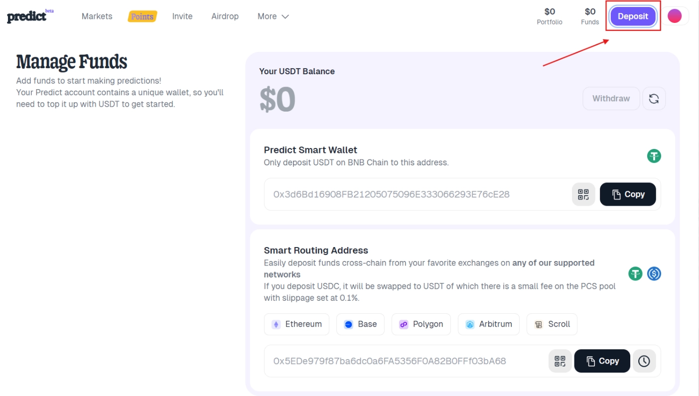Copy the Predict Smart Wallet address
Screen dimensions: 699x396
[627, 194]
